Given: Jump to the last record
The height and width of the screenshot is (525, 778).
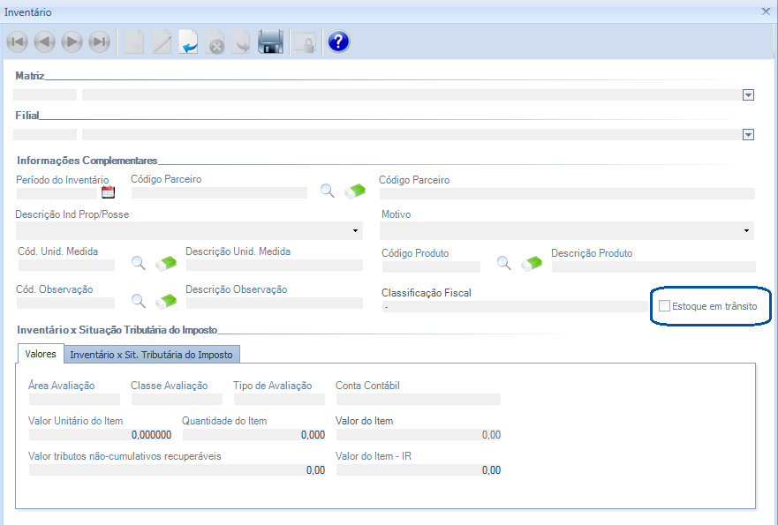Looking at the screenshot, I should (x=100, y=41).
